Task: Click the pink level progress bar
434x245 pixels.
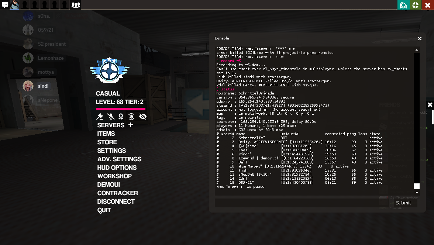Action: pyautogui.click(x=120, y=109)
